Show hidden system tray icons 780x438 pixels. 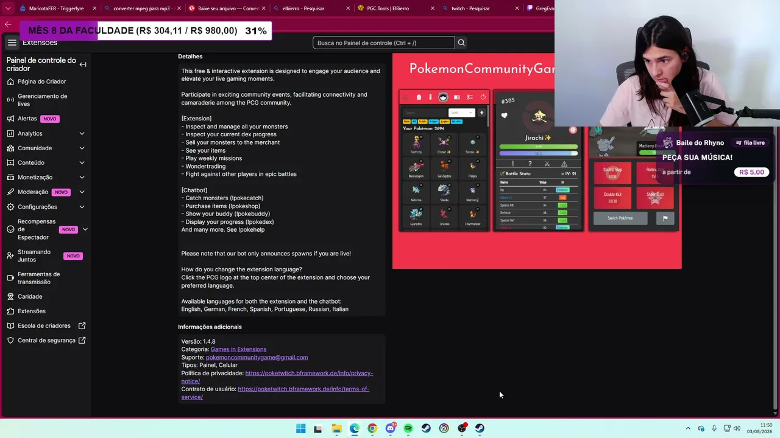point(688,428)
